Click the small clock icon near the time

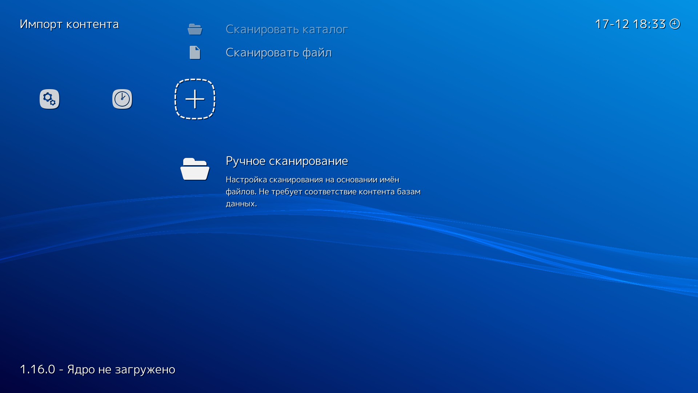pos(675,24)
